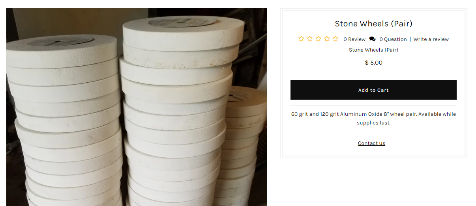Click the separator bar before Write a review
The width and height of the screenshot is (476, 206).
pyautogui.click(x=410, y=39)
